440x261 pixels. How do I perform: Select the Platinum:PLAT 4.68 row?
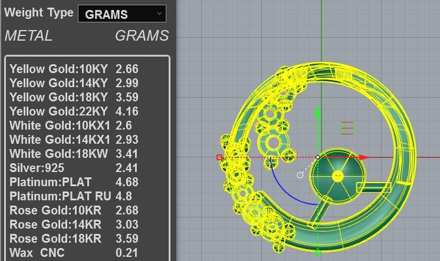pos(74,182)
